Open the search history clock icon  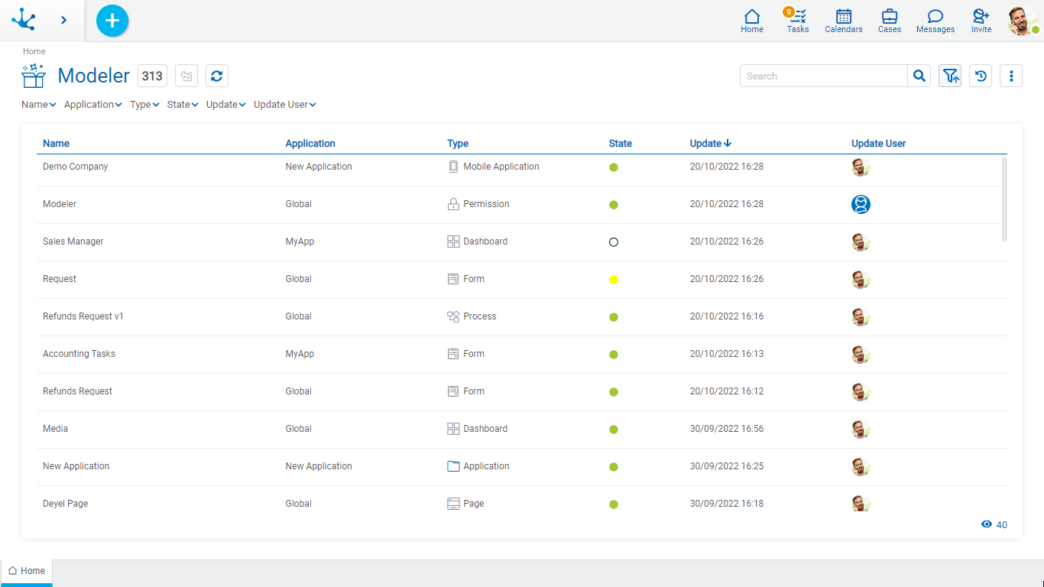[x=981, y=76]
